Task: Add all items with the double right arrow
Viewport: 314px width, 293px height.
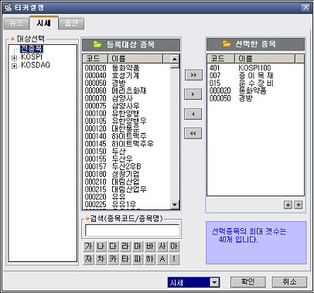Action: [x=193, y=75]
